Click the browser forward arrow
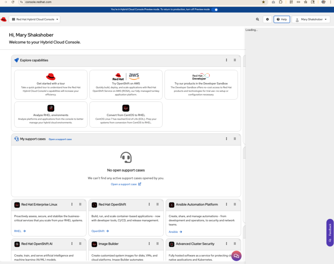 [x=6, y=2]
